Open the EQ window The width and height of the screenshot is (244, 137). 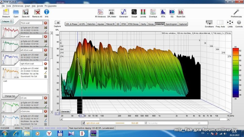point(172,12)
